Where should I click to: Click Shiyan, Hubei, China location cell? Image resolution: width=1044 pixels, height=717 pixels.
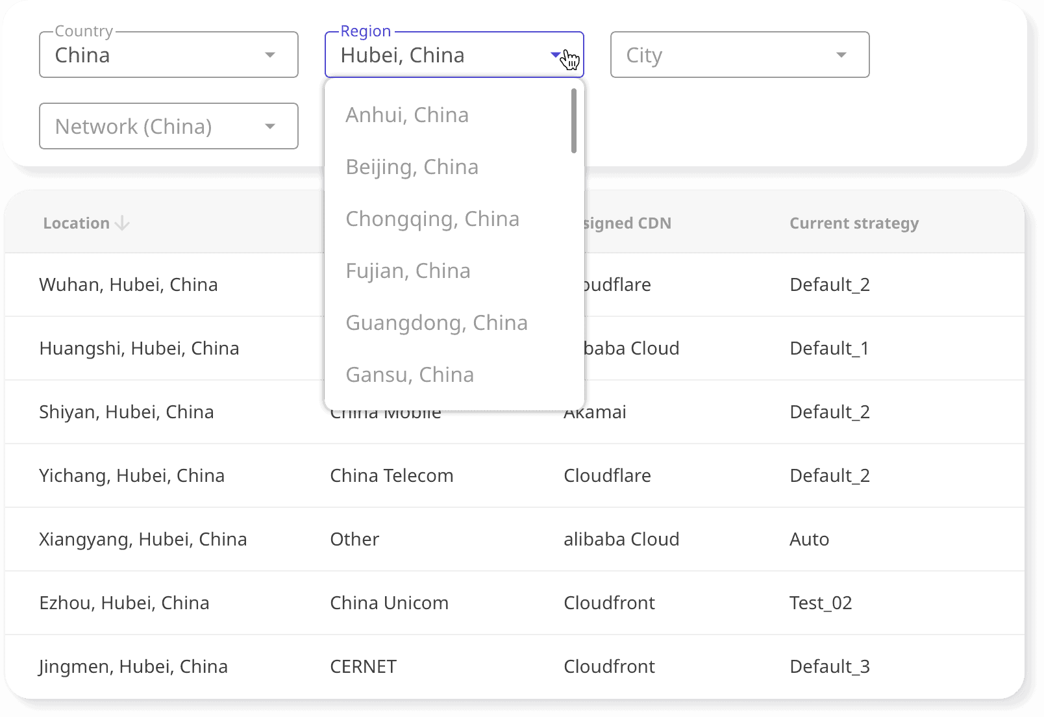tap(127, 412)
